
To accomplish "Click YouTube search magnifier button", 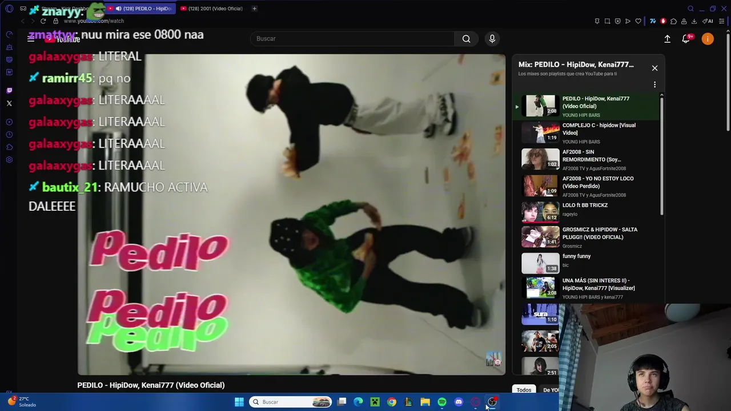I will pos(466,39).
